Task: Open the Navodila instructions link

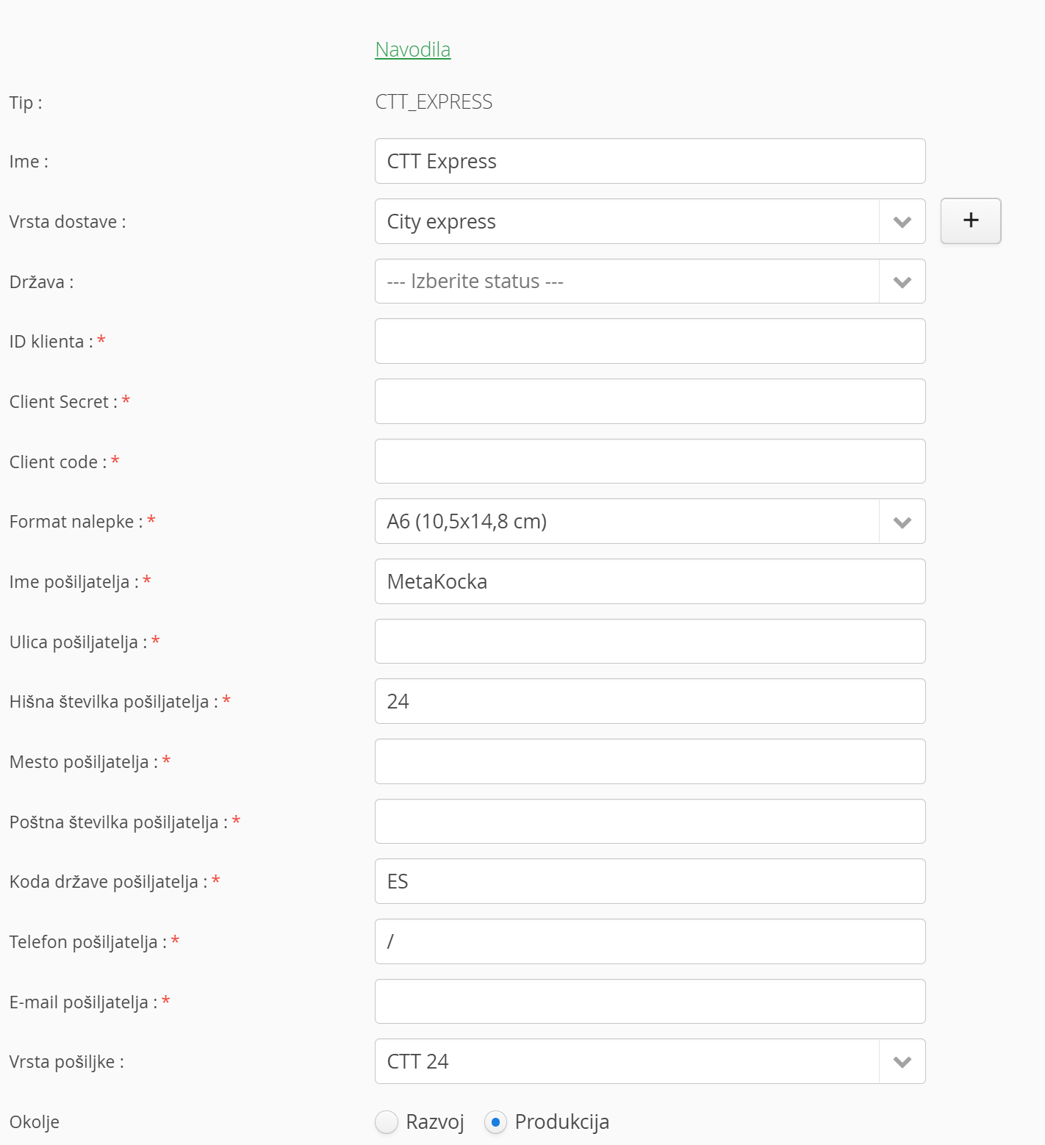Action: (412, 49)
